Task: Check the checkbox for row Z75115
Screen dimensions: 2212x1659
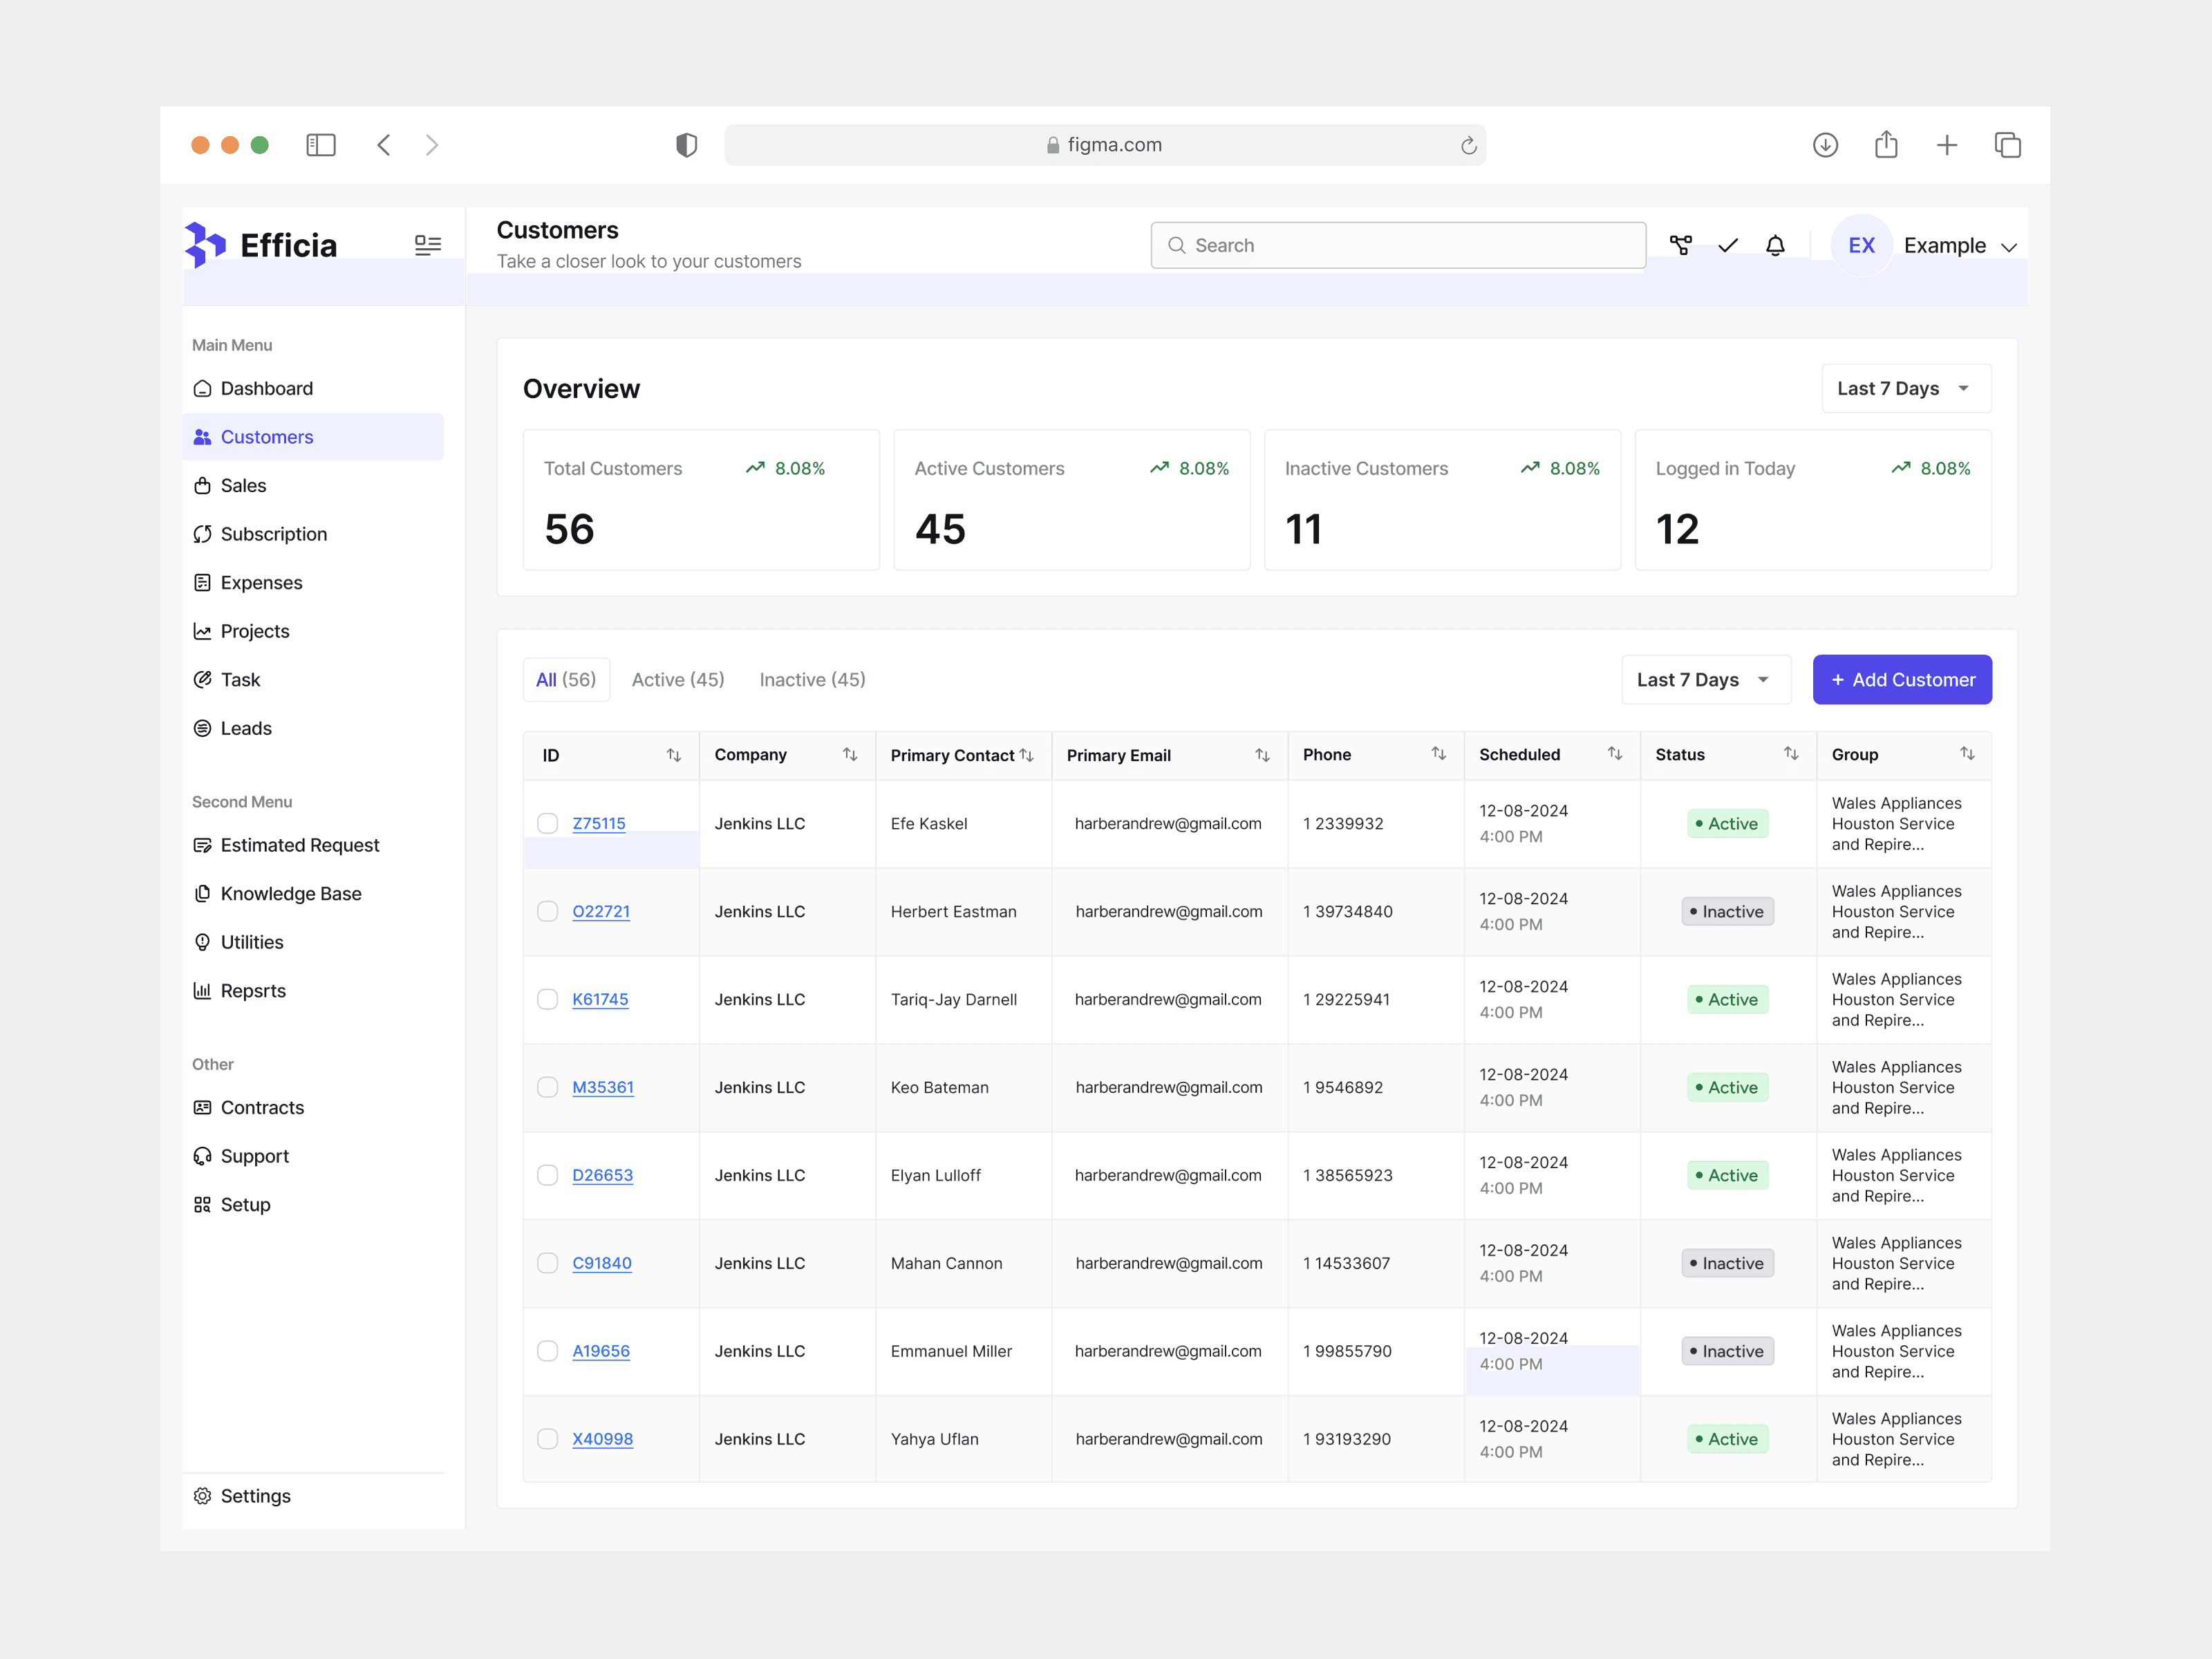Action: [547, 823]
